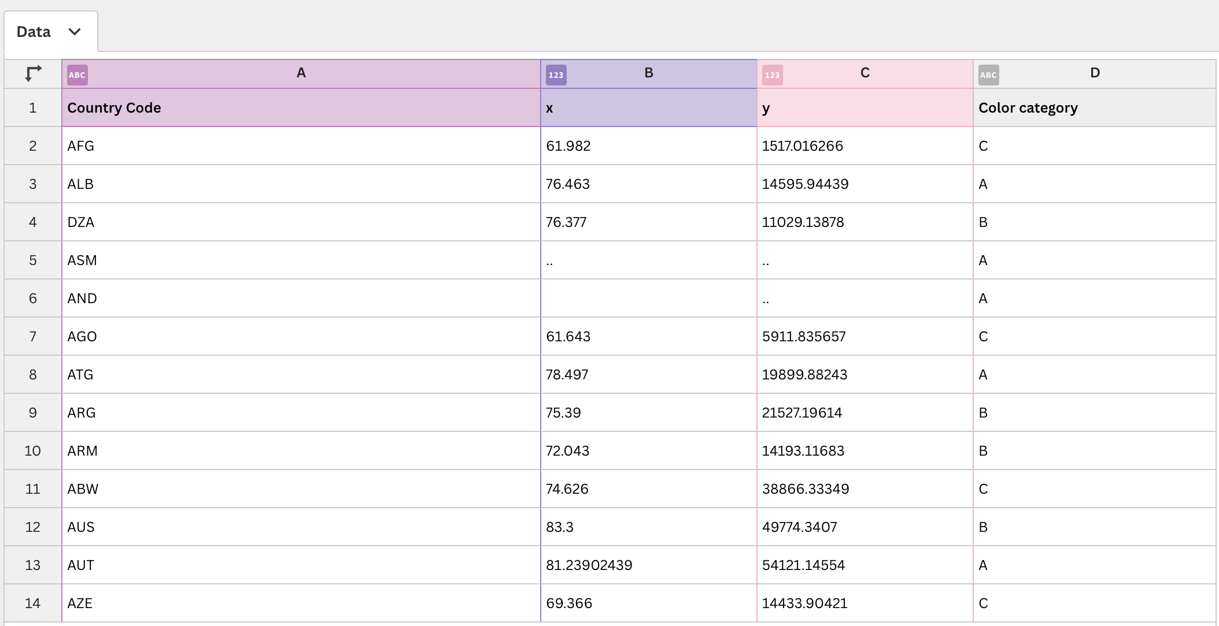Select the ATG cell
This screenshot has height=626, width=1219.
coord(301,375)
